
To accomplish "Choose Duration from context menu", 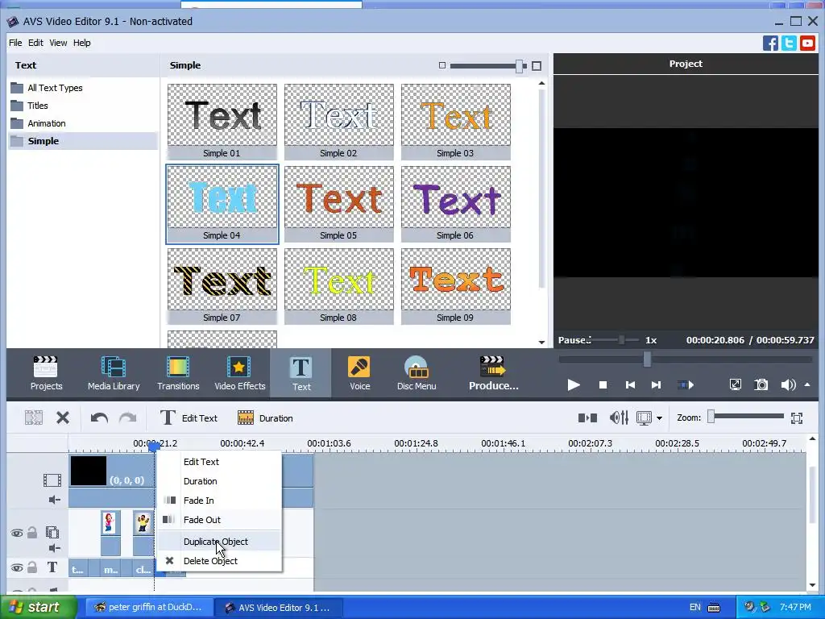I will click(219, 481).
